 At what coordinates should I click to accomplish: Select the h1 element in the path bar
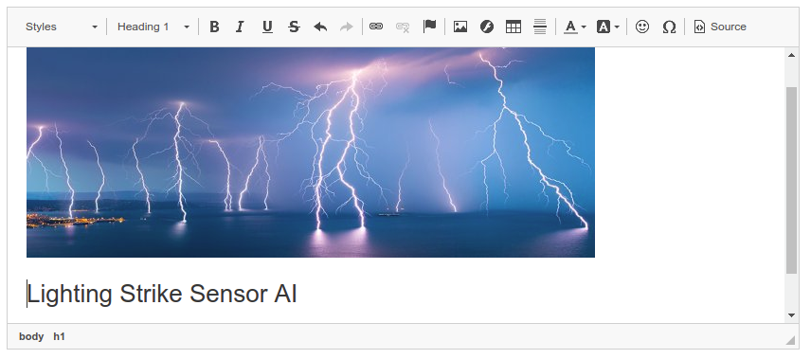click(x=59, y=337)
